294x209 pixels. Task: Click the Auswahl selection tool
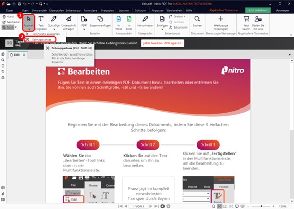pos(29,23)
